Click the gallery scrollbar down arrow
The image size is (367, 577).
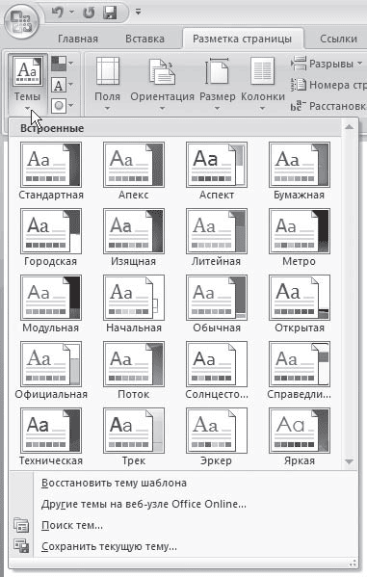[350, 461]
